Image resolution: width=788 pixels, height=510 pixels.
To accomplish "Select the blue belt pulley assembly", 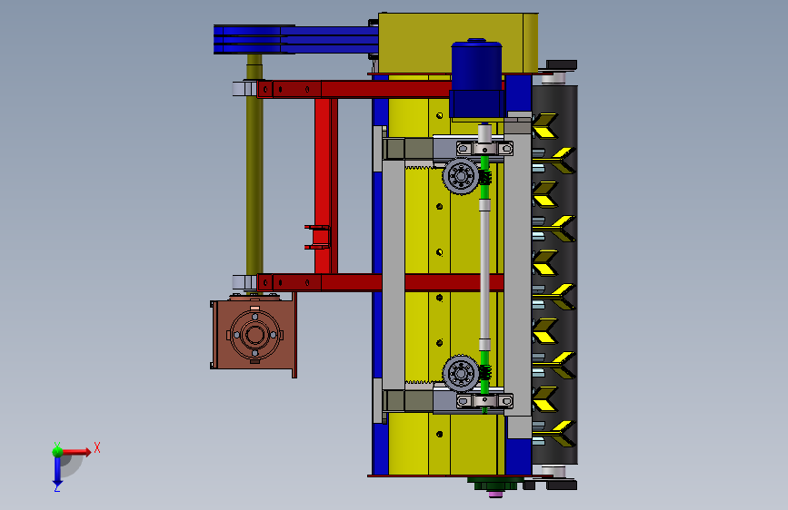I will point(295,39).
